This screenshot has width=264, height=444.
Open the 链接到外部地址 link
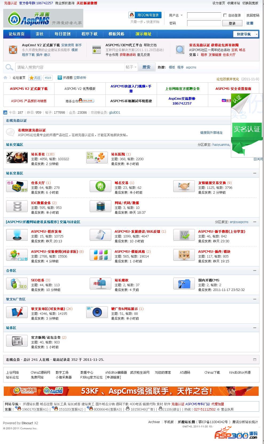pos(211,133)
